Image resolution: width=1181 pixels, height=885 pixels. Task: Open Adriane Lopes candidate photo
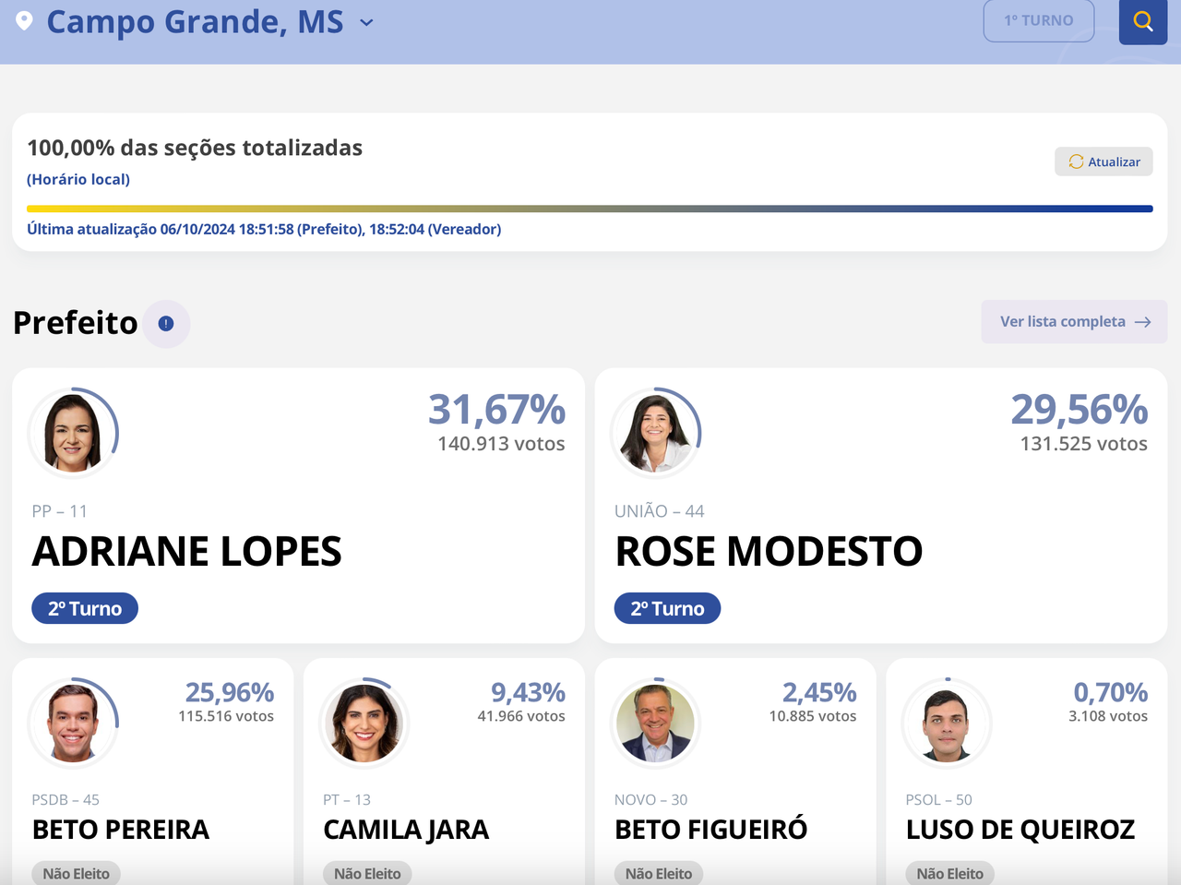click(x=73, y=433)
